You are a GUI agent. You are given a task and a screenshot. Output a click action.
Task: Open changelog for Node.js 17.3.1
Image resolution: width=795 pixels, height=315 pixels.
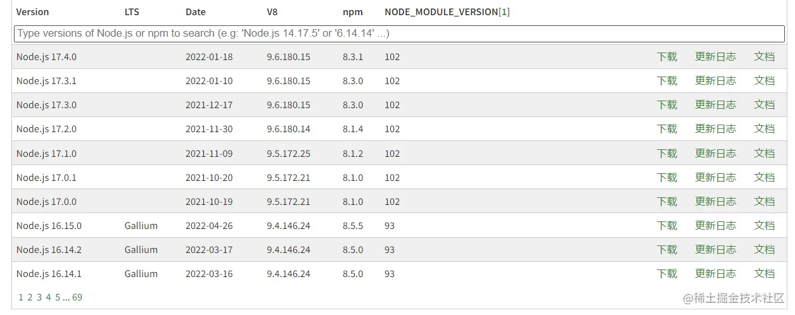coord(716,81)
